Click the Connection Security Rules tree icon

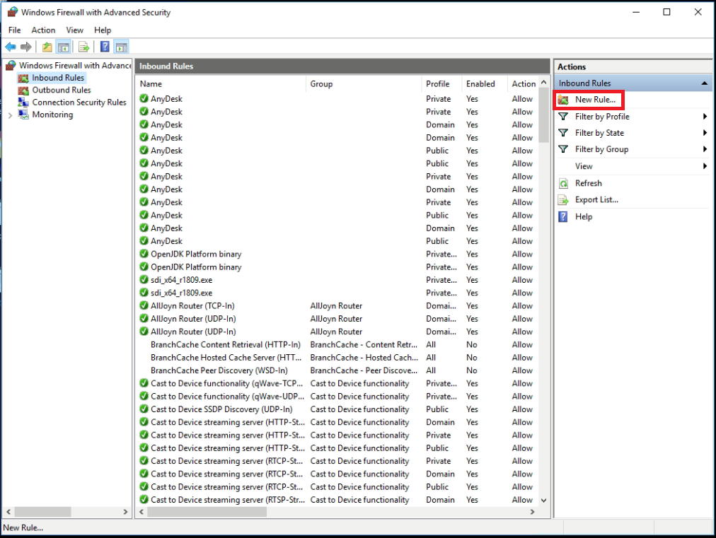[x=23, y=103]
